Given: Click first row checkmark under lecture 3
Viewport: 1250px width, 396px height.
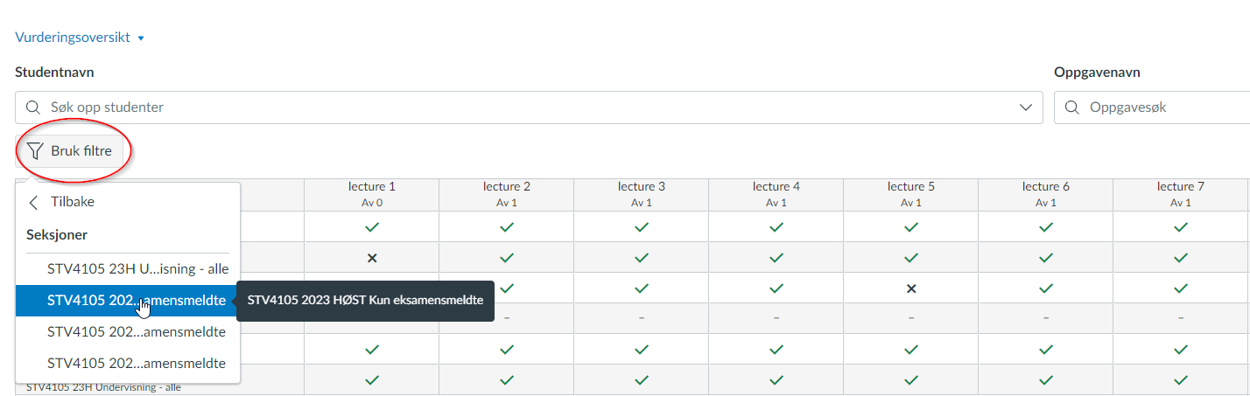Looking at the screenshot, I should point(641,227).
